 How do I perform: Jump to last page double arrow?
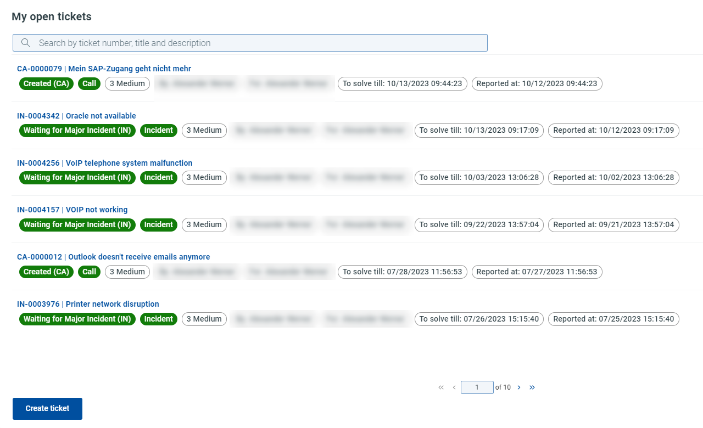pos(532,387)
